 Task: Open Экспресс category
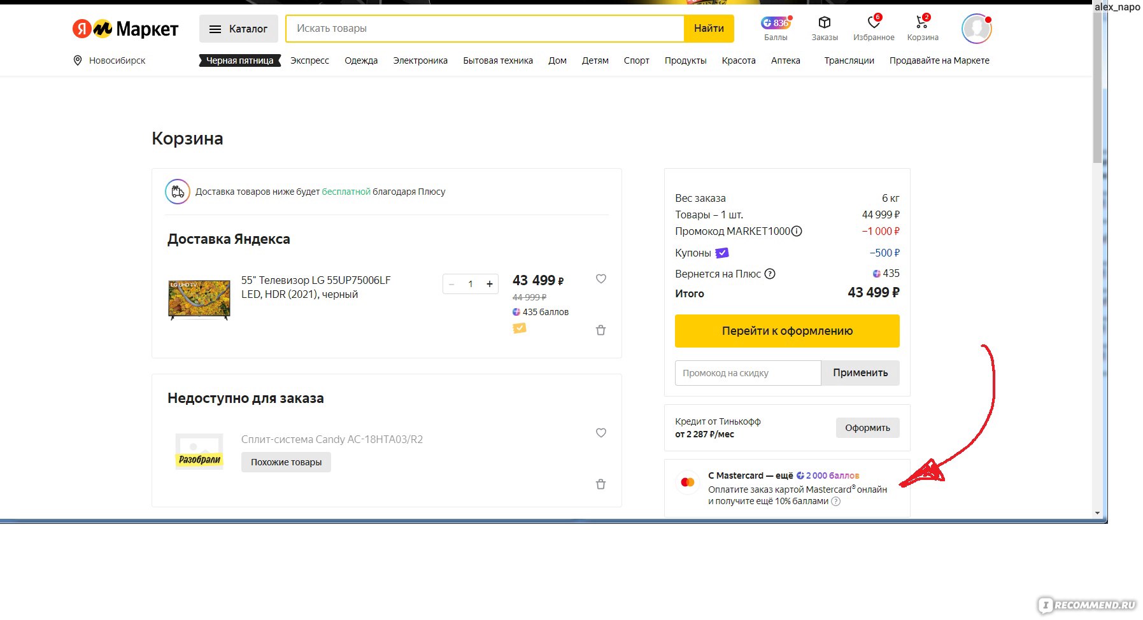click(x=309, y=60)
